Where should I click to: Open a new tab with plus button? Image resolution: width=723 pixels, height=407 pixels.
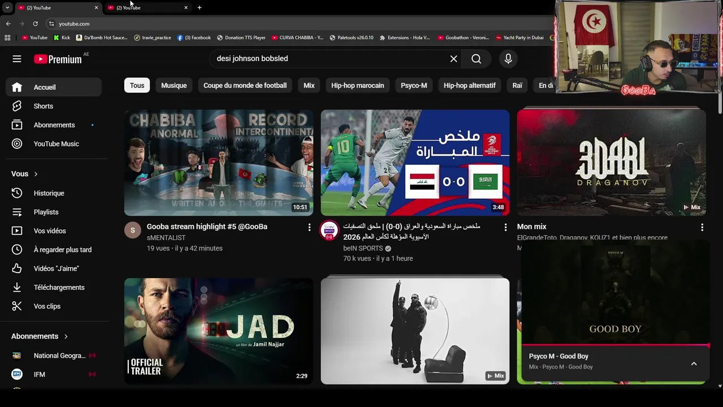[199, 7]
